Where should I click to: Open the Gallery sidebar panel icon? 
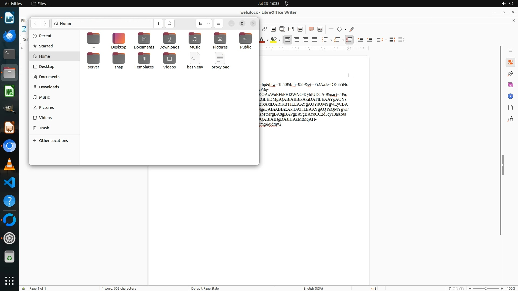click(x=510, y=85)
